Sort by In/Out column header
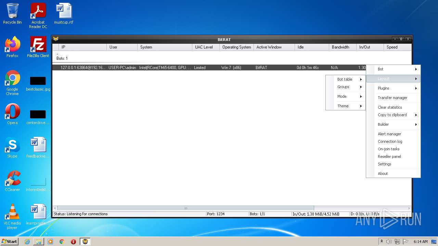Screen dimensions: 438x246 (x=370, y=47)
